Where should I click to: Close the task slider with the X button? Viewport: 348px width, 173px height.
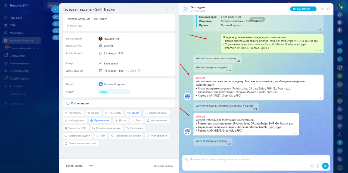(55, 9)
